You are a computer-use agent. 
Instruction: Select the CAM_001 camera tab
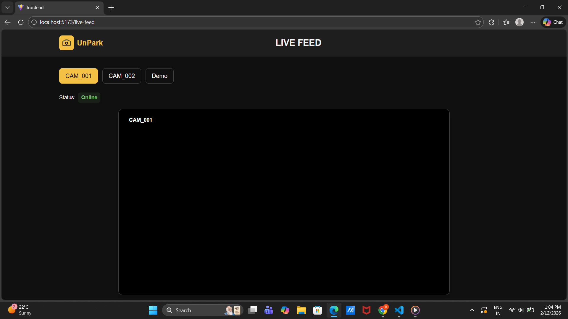pos(78,76)
